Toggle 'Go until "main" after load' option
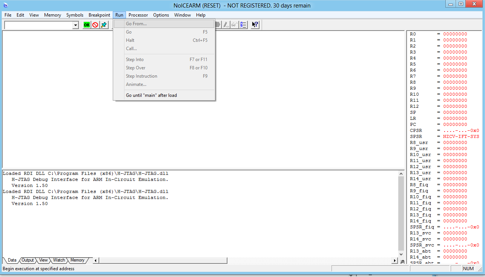 [151, 95]
